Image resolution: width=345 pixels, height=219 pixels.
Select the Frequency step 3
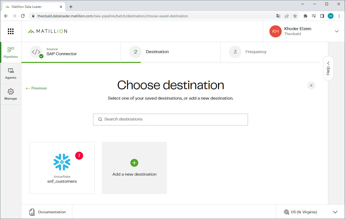[270, 52]
